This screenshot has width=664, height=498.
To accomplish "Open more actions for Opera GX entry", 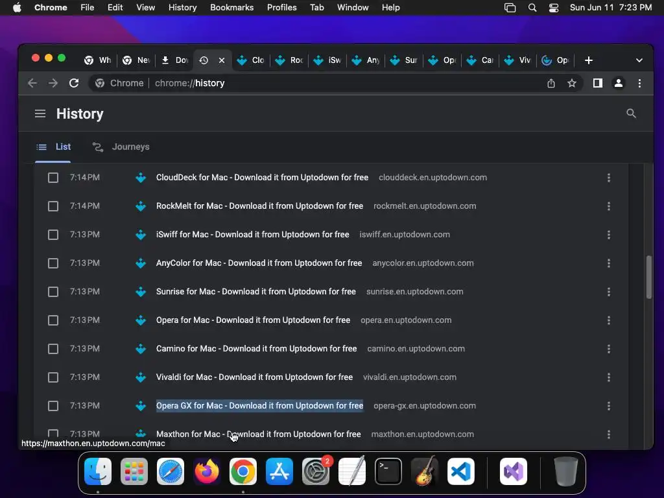I will coord(608,406).
